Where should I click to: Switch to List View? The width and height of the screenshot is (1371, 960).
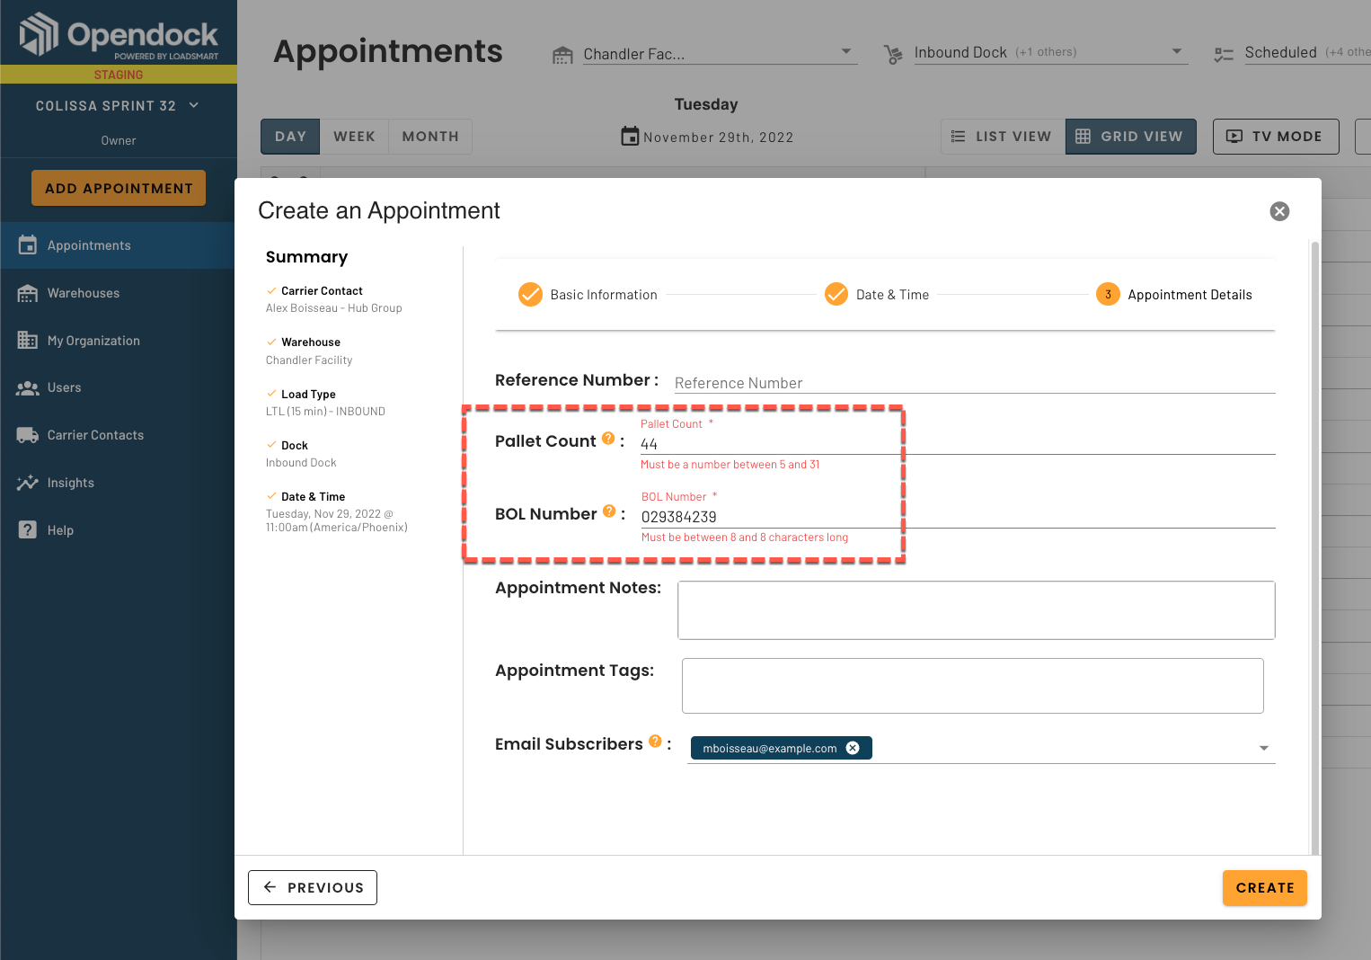point(1003,137)
